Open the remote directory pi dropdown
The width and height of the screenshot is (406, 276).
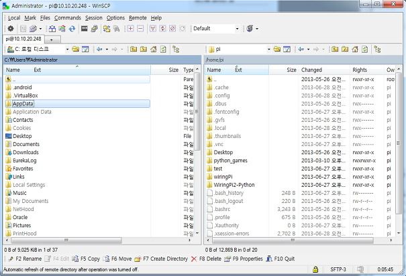pyautogui.click(x=269, y=49)
